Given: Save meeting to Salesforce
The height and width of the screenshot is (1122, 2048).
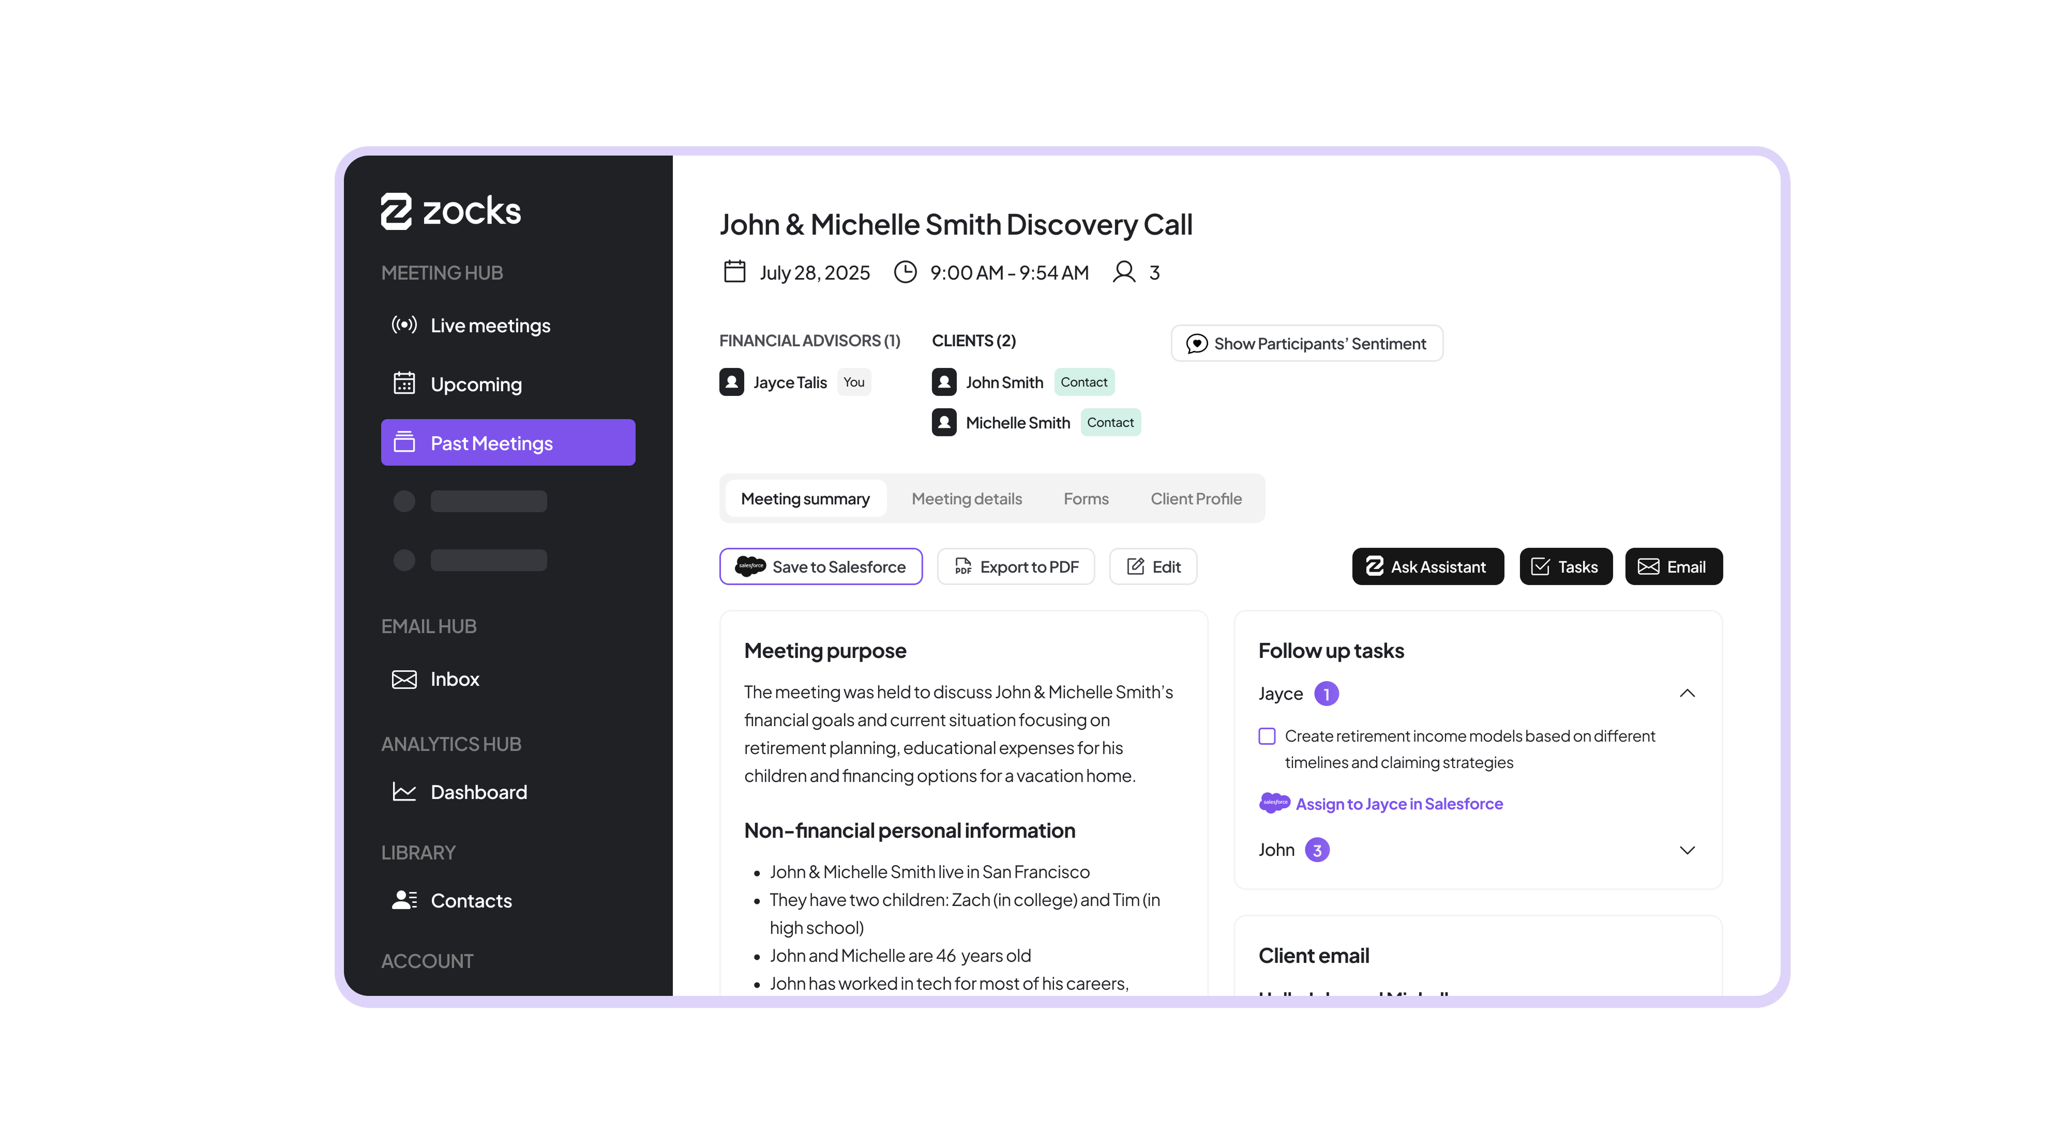Looking at the screenshot, I should pos(821,566).
